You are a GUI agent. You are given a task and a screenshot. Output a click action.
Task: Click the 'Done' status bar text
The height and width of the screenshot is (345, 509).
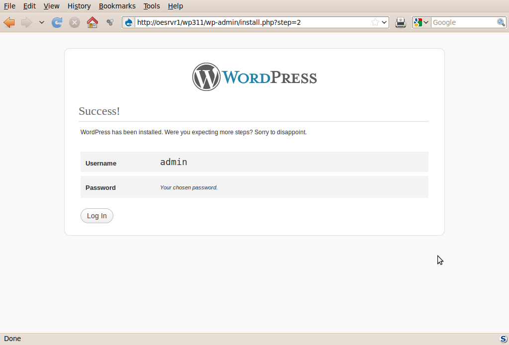click(12, 339)
